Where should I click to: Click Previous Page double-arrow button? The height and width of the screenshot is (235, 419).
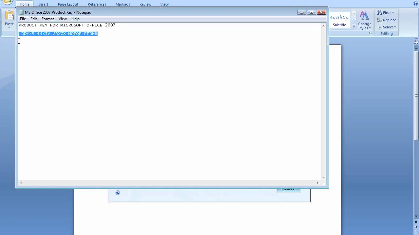point(416,222)
